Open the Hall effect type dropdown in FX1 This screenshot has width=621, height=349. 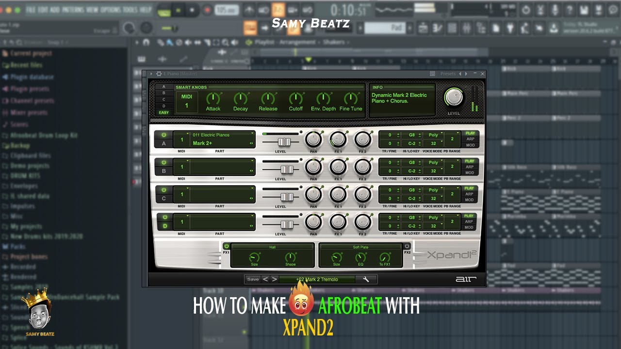tap(272, 247)
